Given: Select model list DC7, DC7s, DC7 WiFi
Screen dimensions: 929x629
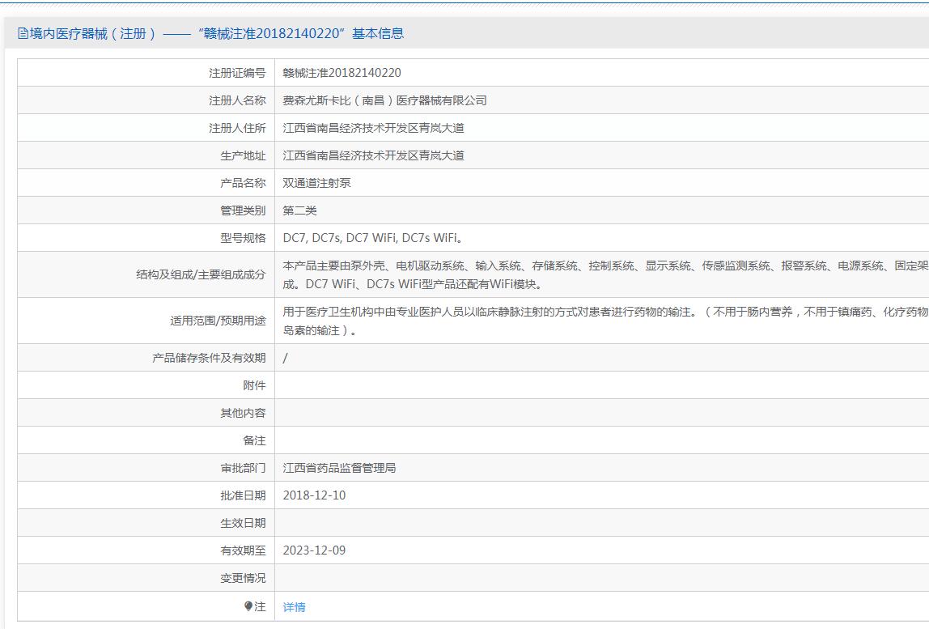Looking at the screenshot, I should click(373, 238).
